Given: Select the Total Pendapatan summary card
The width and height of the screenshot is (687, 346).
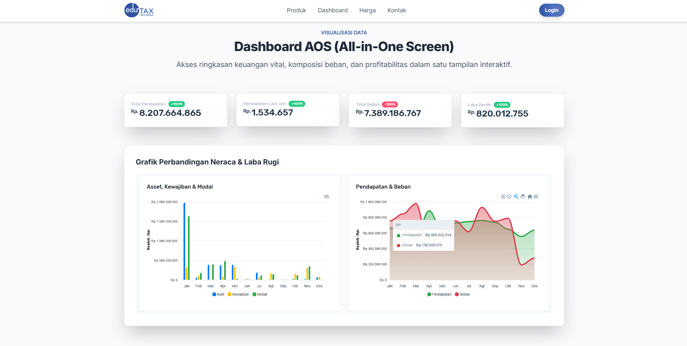Looking at the screenshot, I should pos(175,110).
